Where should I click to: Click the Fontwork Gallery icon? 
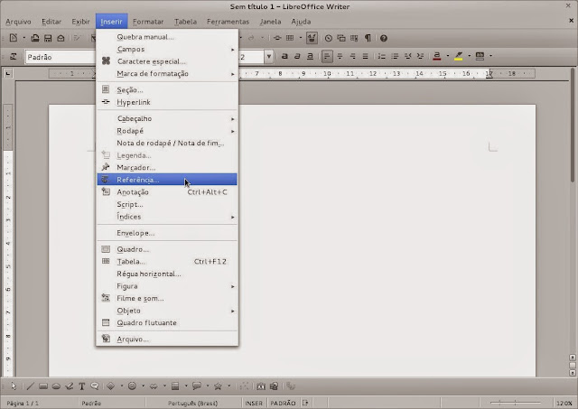(x=261, y=386)
